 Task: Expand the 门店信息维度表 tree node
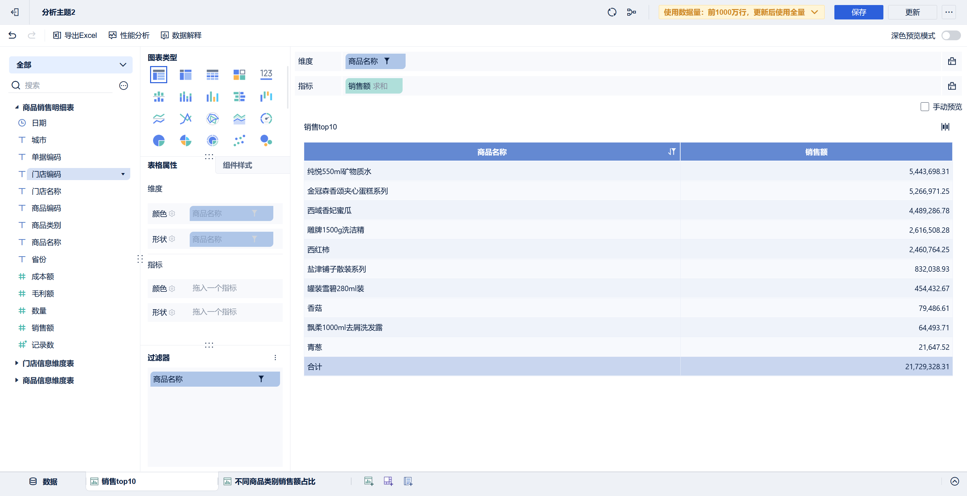point(16,363)
